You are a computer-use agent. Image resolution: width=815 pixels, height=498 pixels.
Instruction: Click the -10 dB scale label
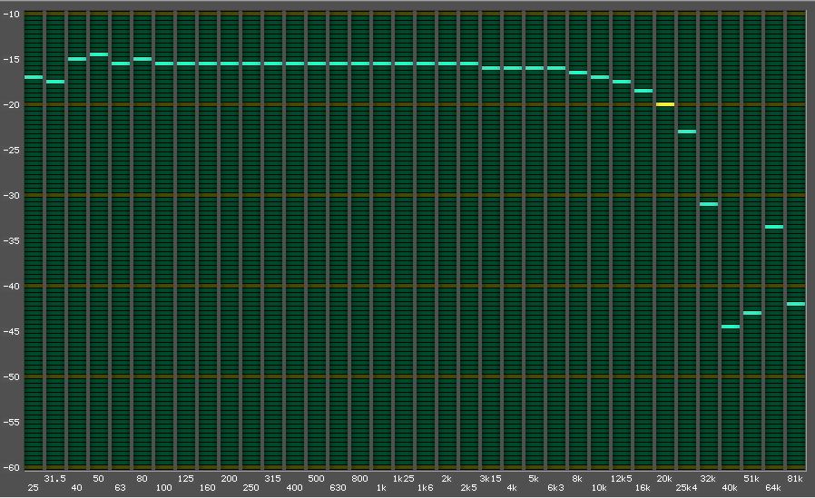(11, 14)
